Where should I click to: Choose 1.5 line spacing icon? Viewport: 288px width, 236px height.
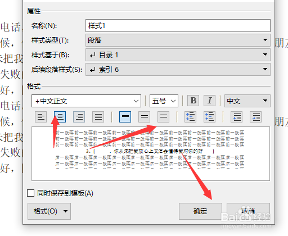click(x=144, y=117)
